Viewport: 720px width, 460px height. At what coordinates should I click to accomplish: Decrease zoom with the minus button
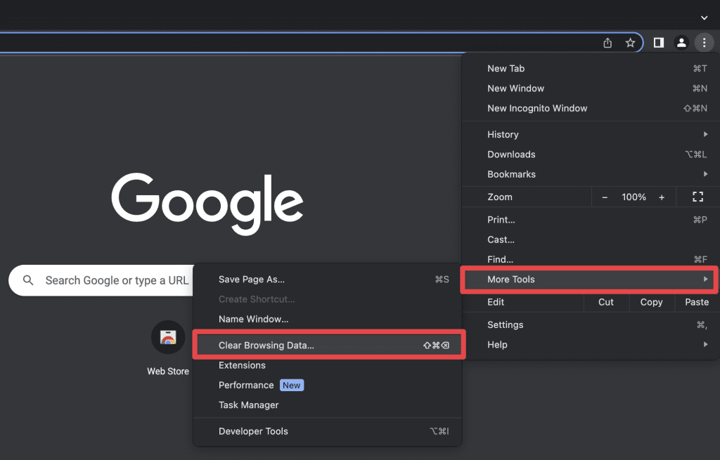605,197
